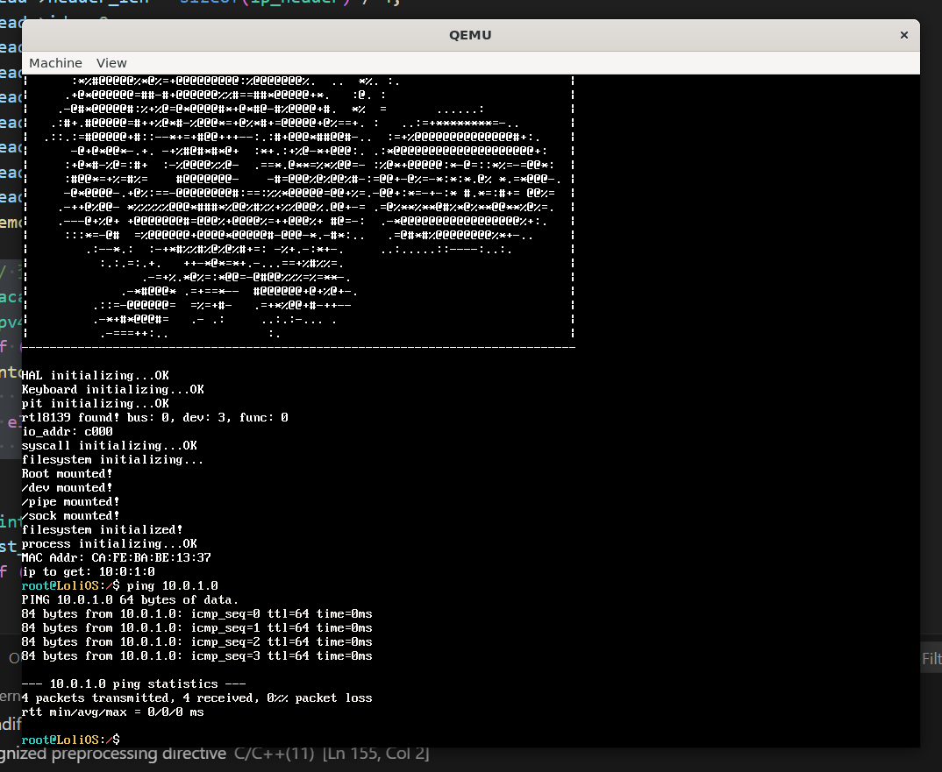Click the 'ping statistics' header line
This screenshot has height=772, width=942.
(133, 683)
